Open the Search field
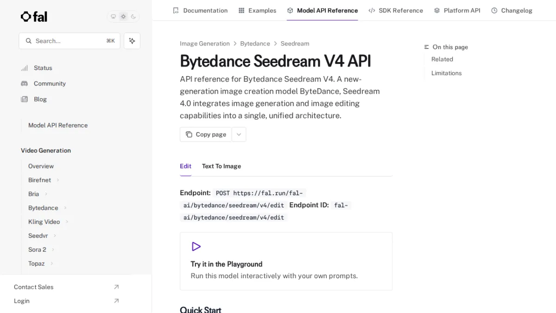The image size is (556, 313). tap(69, 41)
